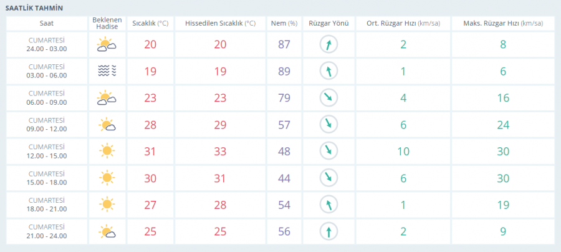Click max wind speed 30 in the 12.00 - 15.00 row
The image size is (561, 252).
pos(503,152)
